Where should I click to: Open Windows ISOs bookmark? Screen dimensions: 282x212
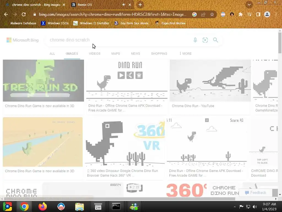coord(55,23)
